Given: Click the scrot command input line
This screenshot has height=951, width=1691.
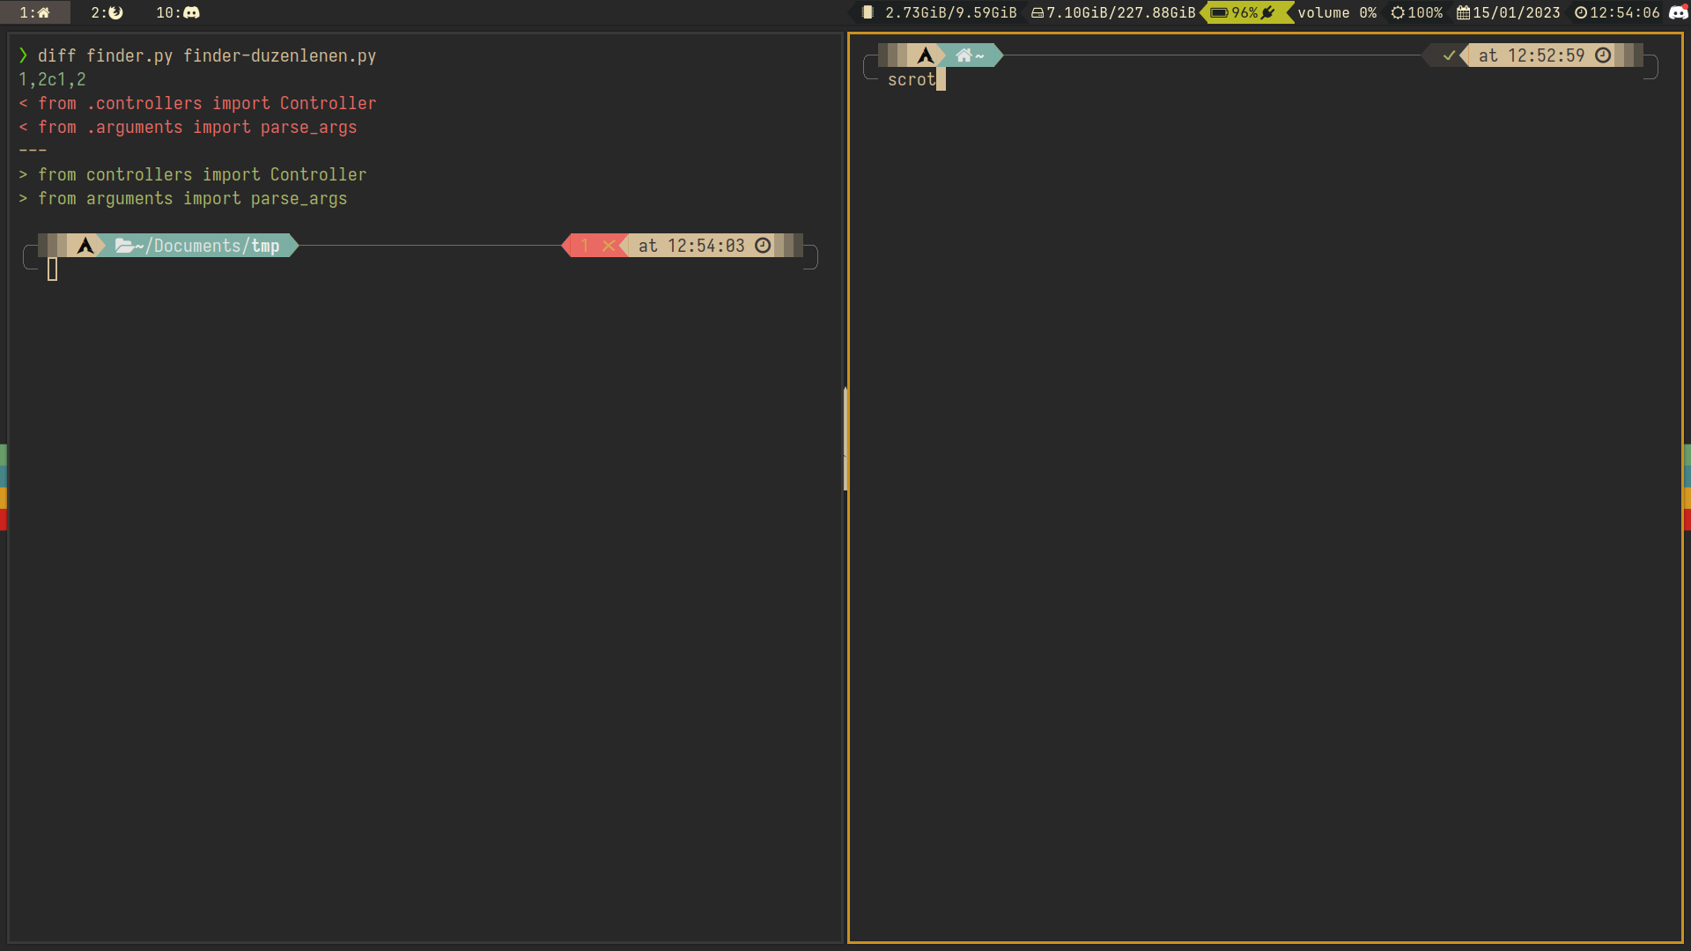Looking at the screenshot, I should (912, 79).
